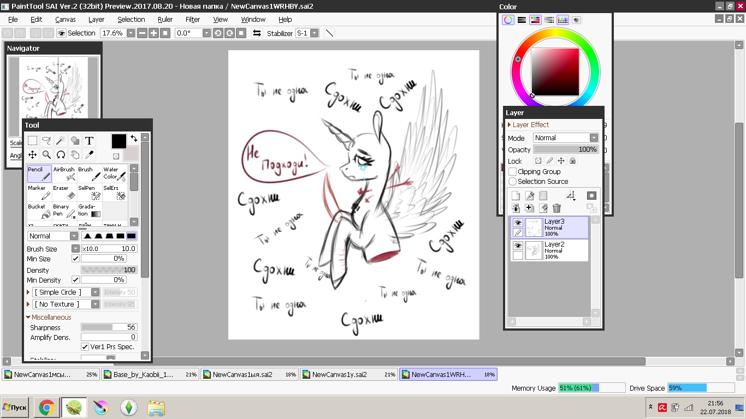
Task: Select the Bucket fill tool
Action: pyautogui.click(x=39, y=211)
